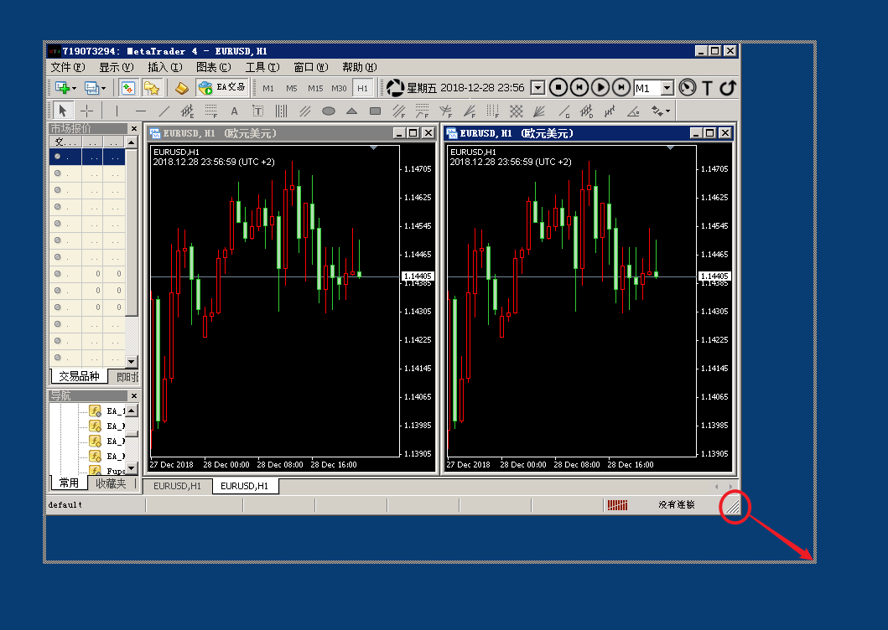This screenshot has height=630, width=888.
Task: Click the circular refresh arrow icon
Action: (728, 87)
